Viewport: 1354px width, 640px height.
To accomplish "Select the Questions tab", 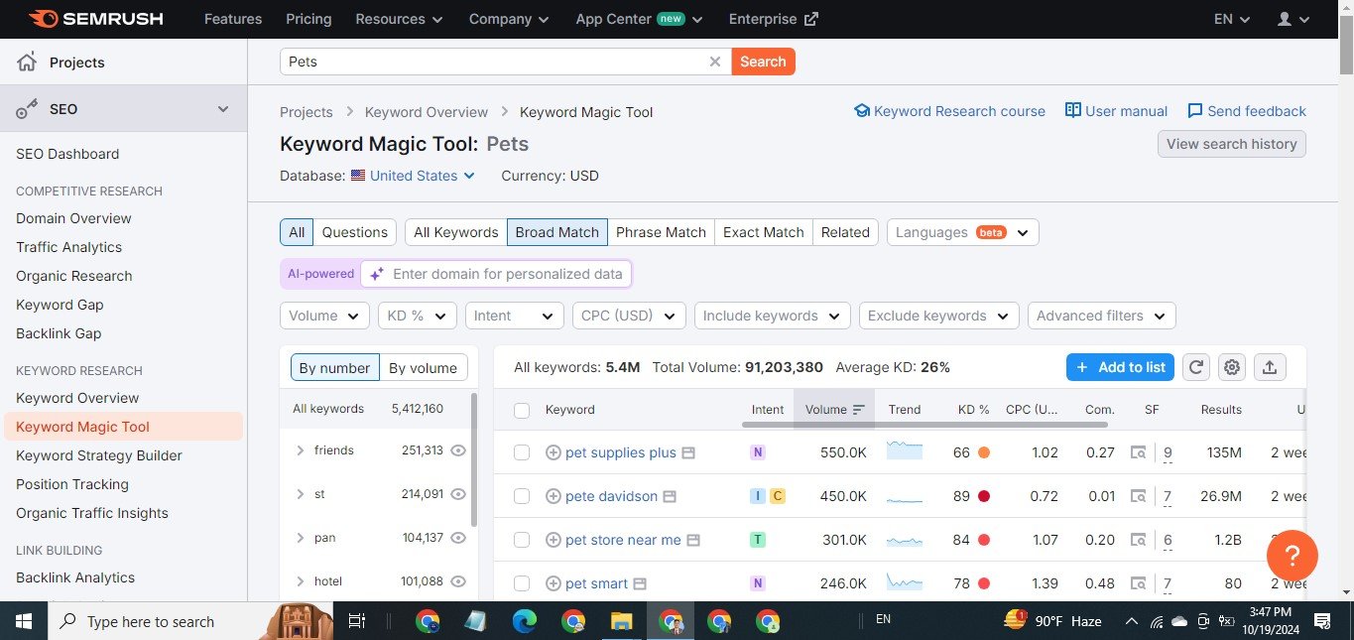I will 355,232.
